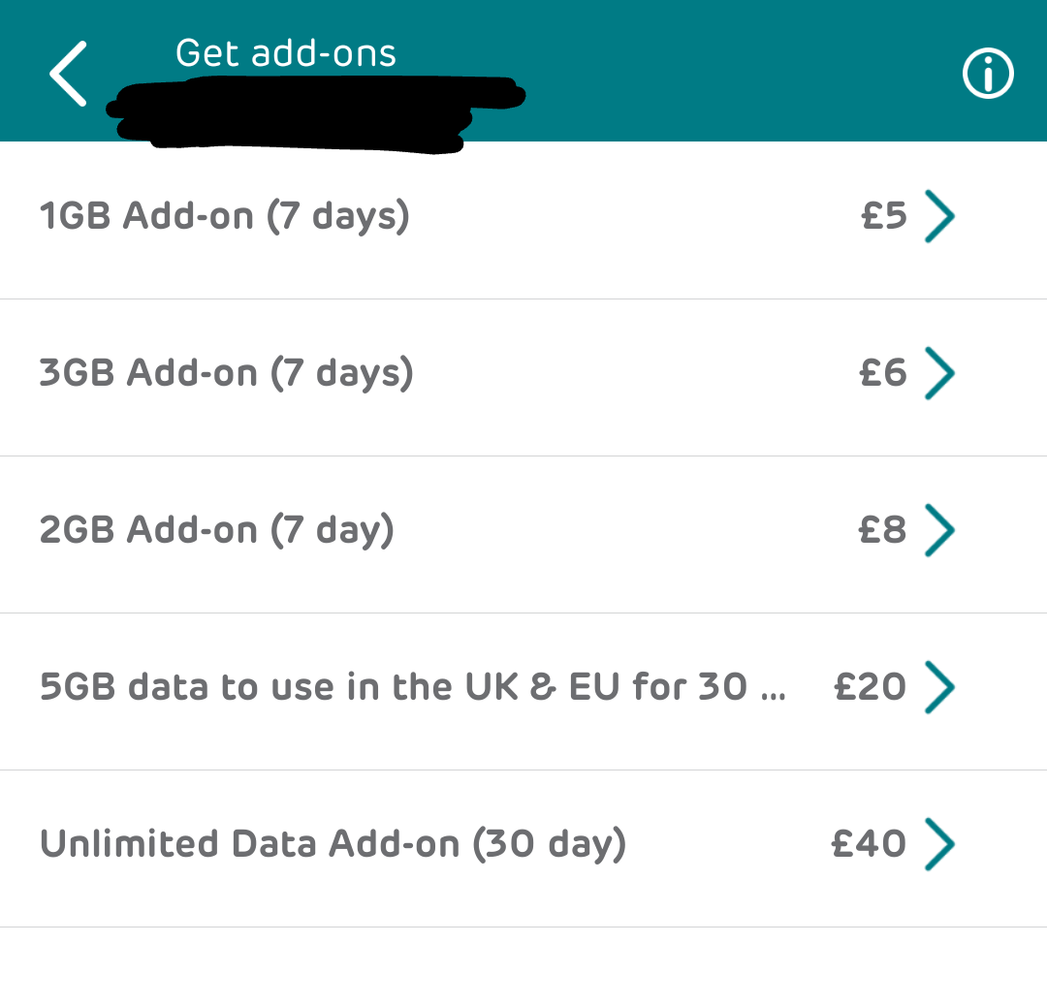Choose the 2GB Add-on (7 day) label
Image resolution: width=1047 pixels, height=1006 pixels.
tap(217, 530)
